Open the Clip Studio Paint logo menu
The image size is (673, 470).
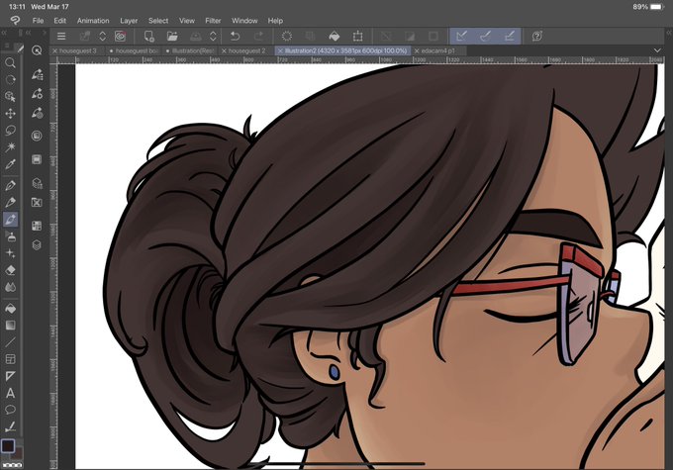[x=15, y=21]
